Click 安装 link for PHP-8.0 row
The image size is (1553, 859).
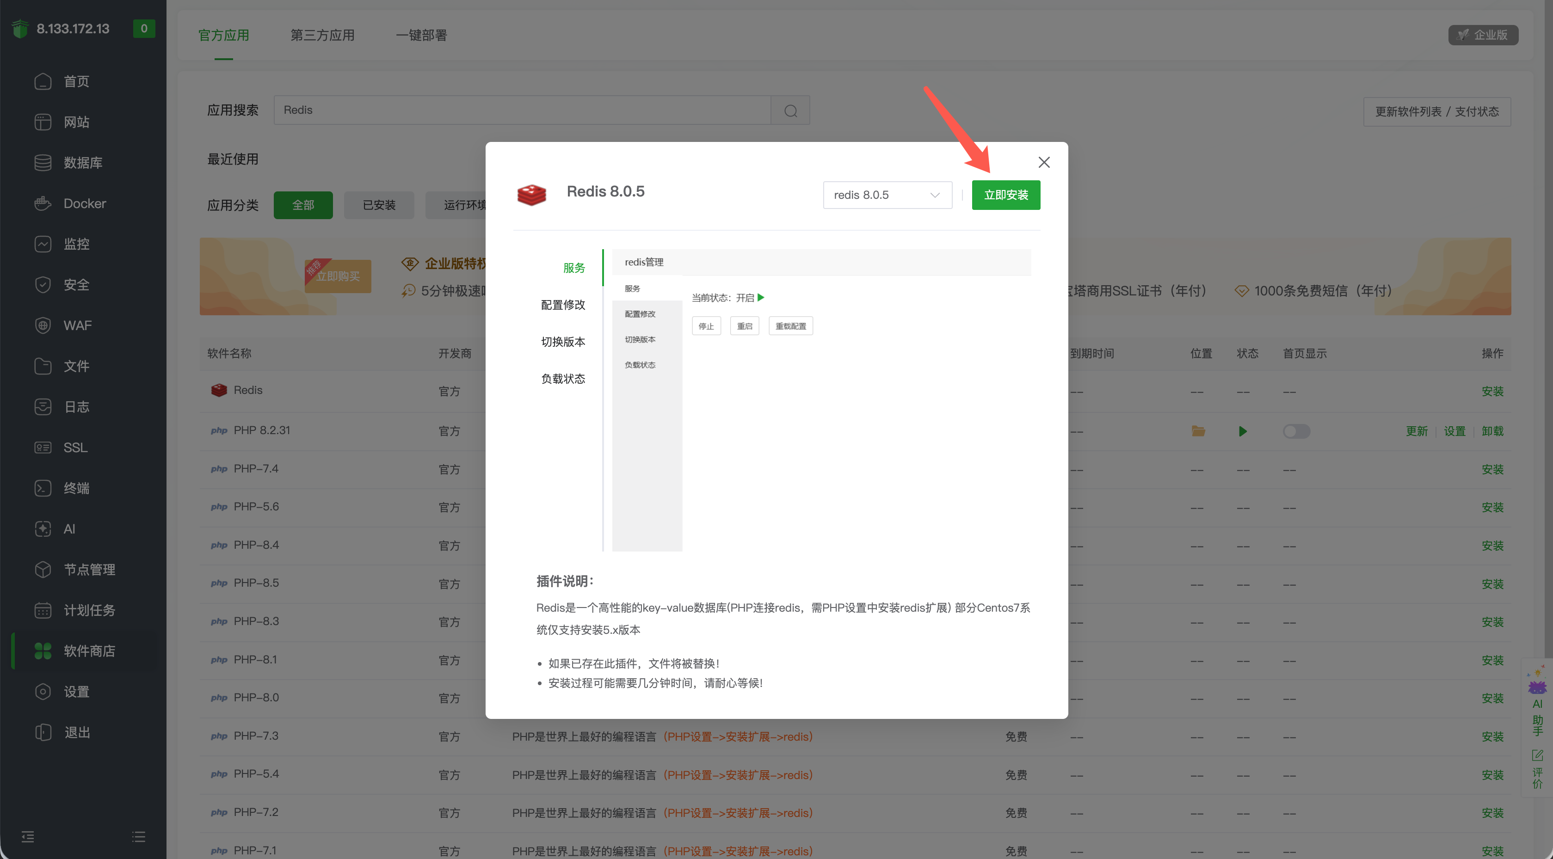1493,699
